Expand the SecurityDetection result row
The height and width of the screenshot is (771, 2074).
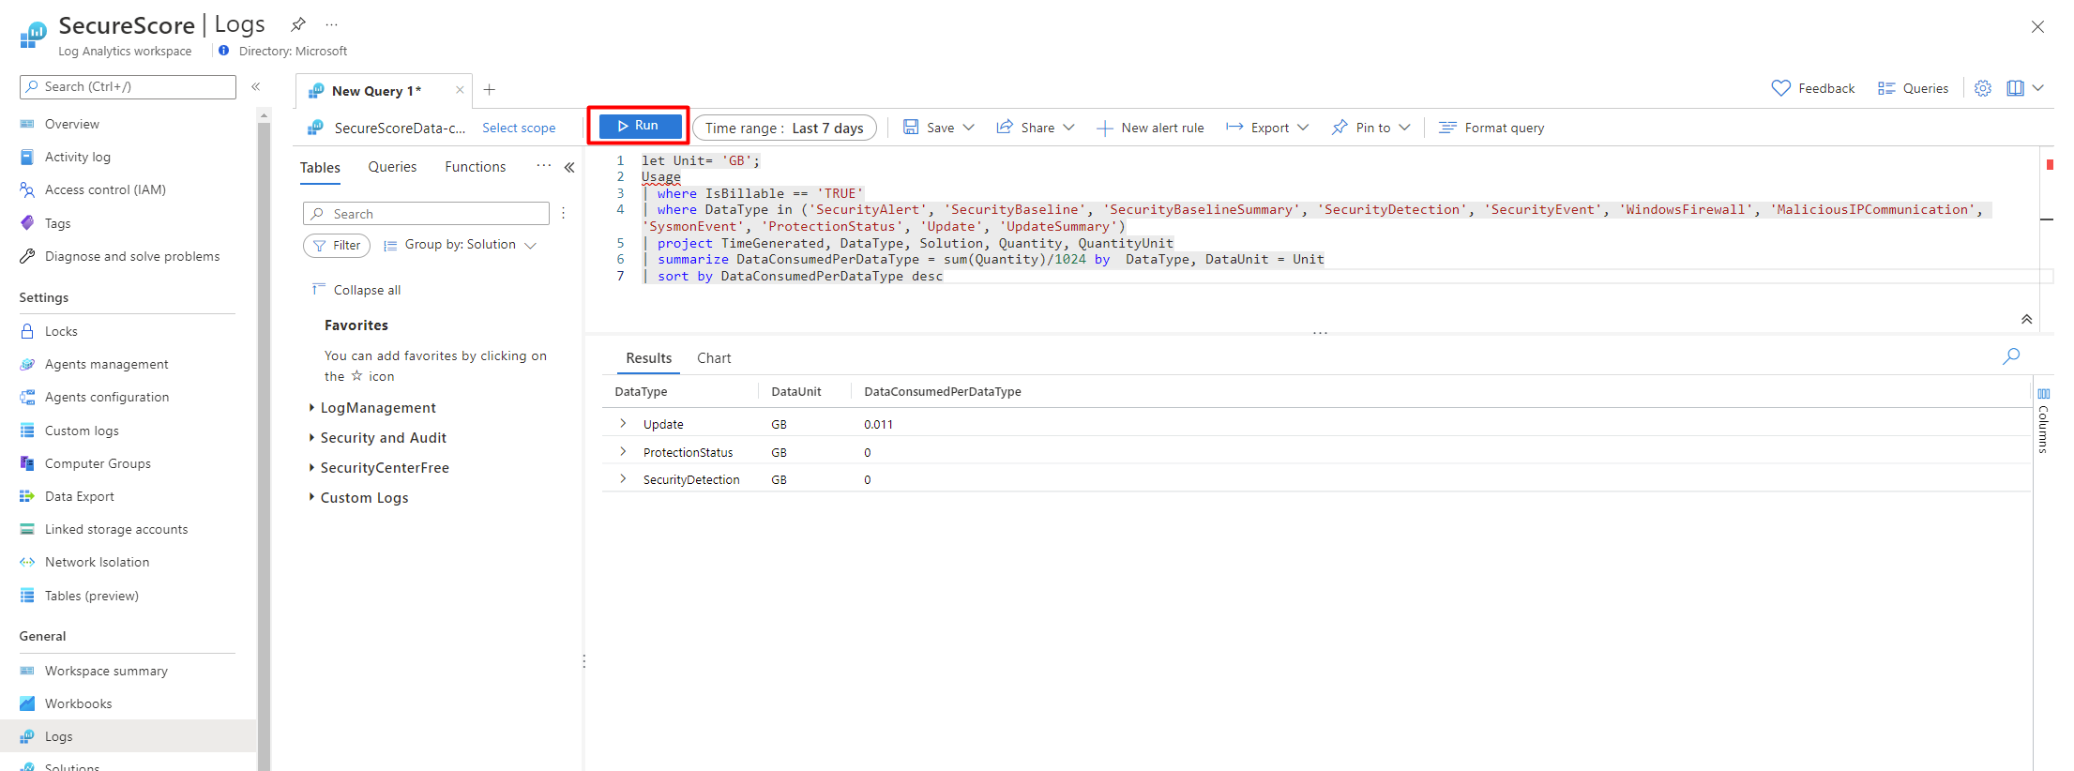[623, 479]
